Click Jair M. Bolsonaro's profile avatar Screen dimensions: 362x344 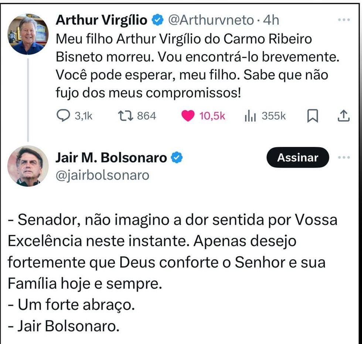[x=28, y=165]
